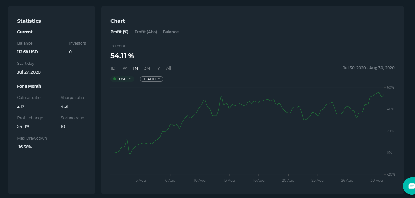Show the 3M chart period
The width and height of the screenshot is (415, 198).
coord(147,68)
